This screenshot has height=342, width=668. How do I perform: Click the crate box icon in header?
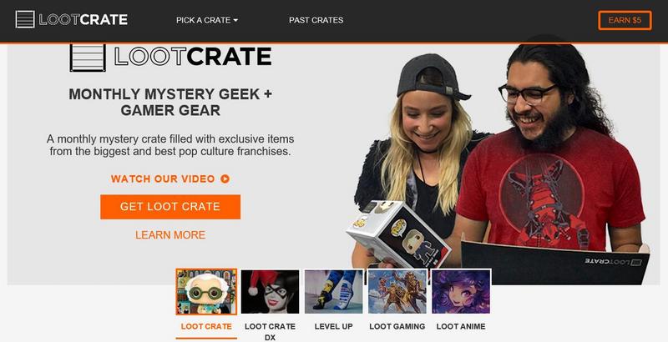(25, 19)
